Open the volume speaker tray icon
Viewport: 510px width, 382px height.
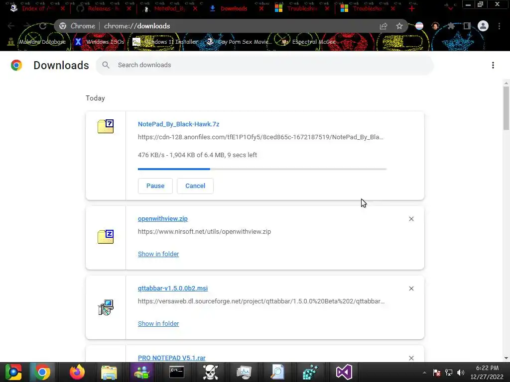click(x=461, y=373)
